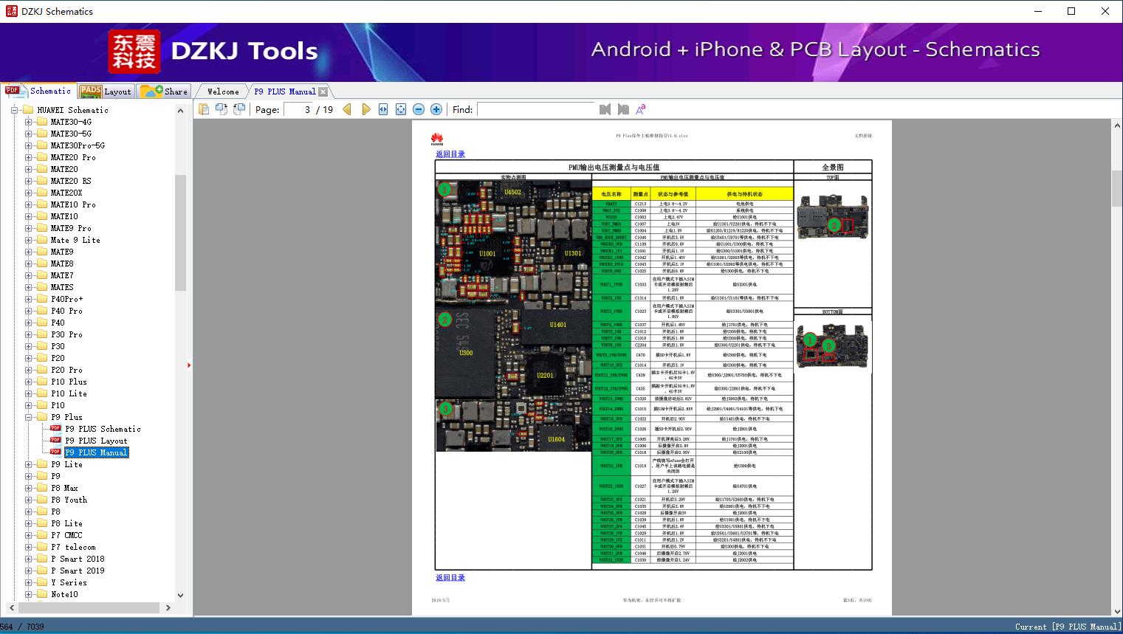Image resolution: width=1123 pixels, height=634 pixels.
Task: Click the next page arrow icon
Action: click(366, 108)
